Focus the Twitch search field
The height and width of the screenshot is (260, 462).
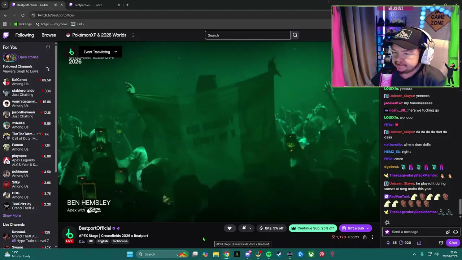pyautogui.click(x=248, y=35)
